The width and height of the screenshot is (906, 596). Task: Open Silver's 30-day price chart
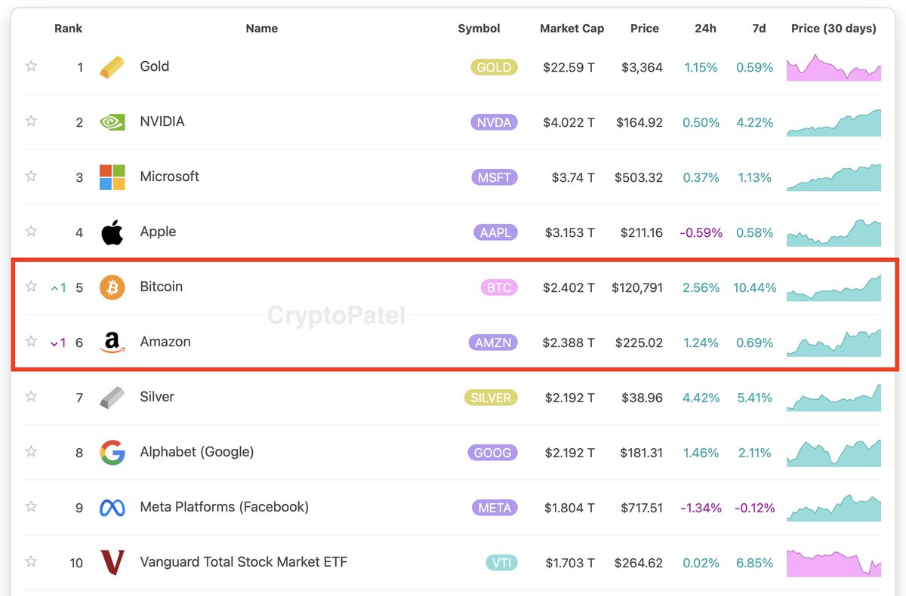click(834, 398)
